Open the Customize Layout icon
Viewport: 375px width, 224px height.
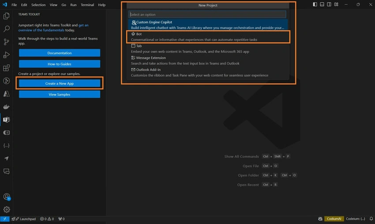point(336,4)
